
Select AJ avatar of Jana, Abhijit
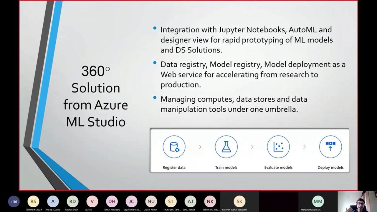[x=190, y=201]
